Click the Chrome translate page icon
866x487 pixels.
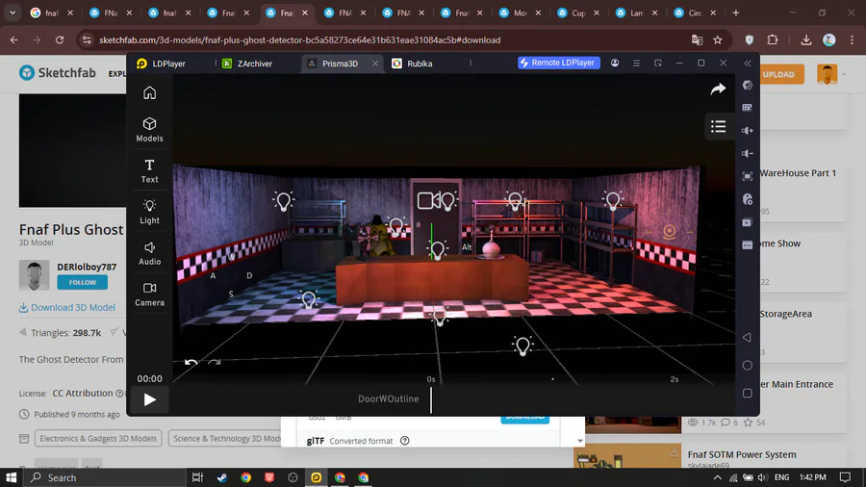point(697,39)
